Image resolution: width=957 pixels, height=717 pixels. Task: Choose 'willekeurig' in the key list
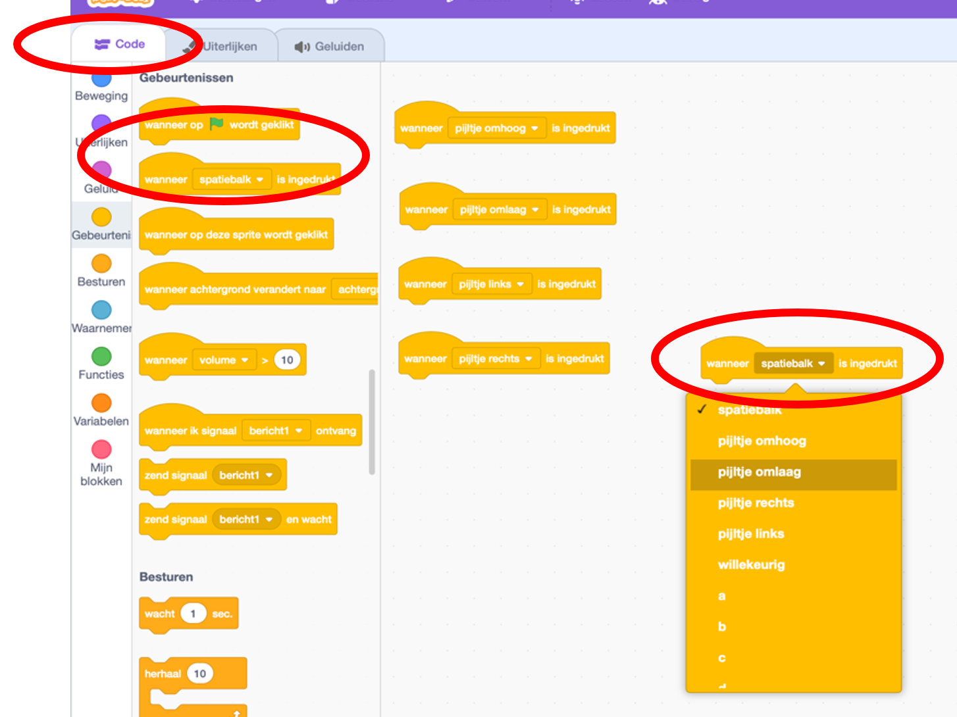pos(751,565)
